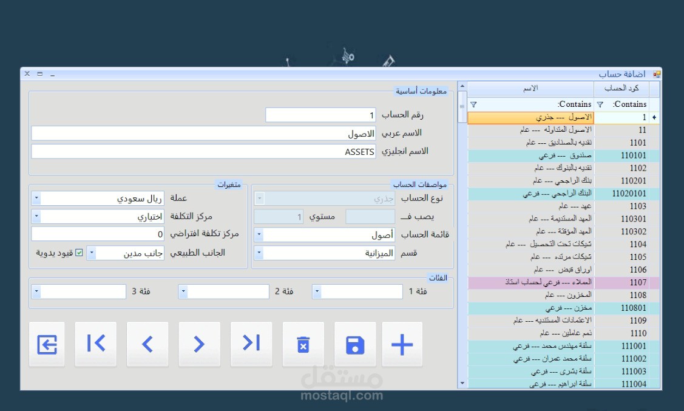
Task: Open the نوع الحساب dropdown
Action: pos(260,198)
